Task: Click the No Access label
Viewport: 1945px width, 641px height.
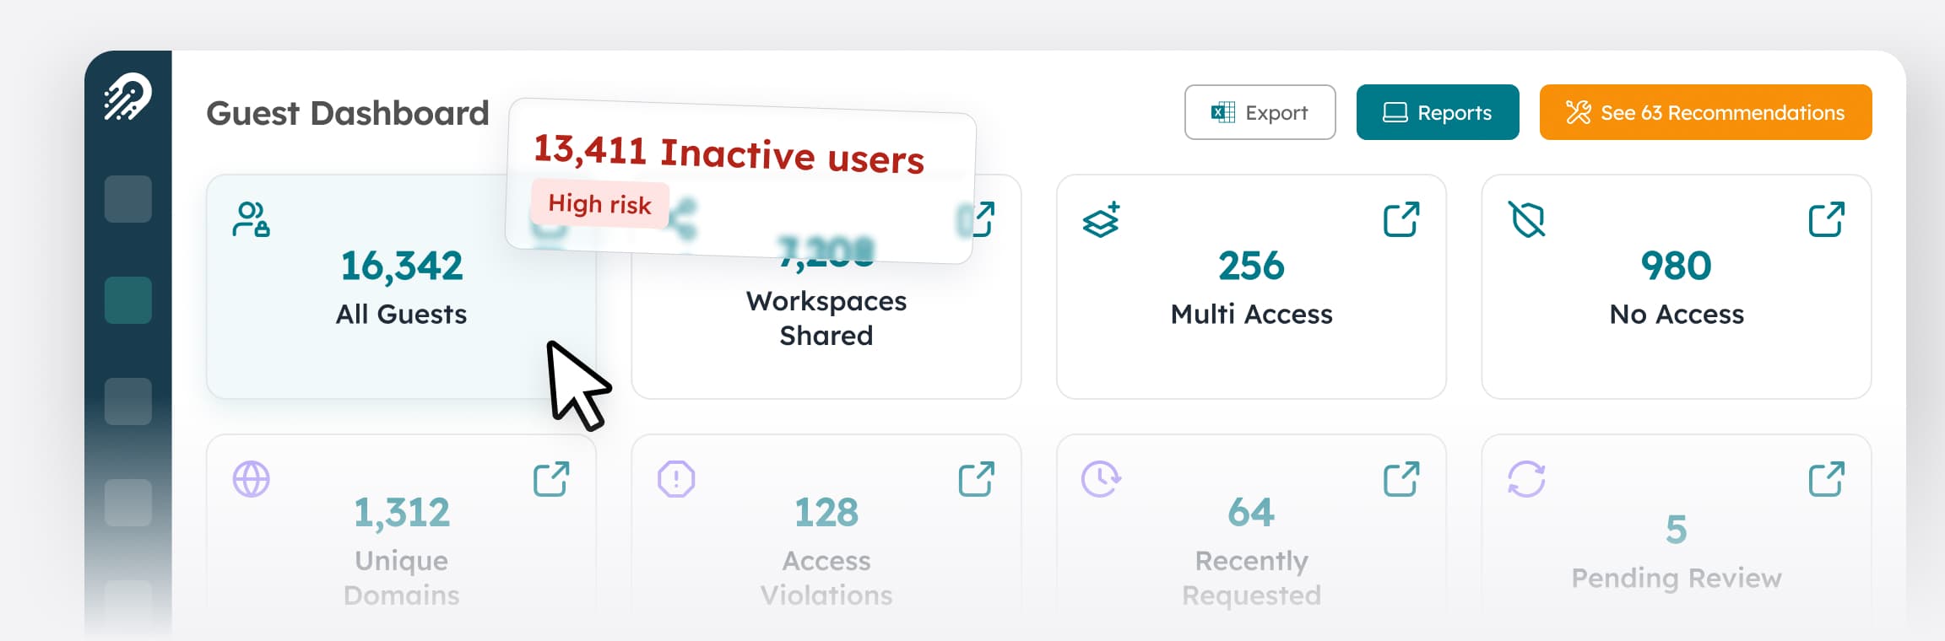Action: pyautogui.click(x=1677, y=314)
